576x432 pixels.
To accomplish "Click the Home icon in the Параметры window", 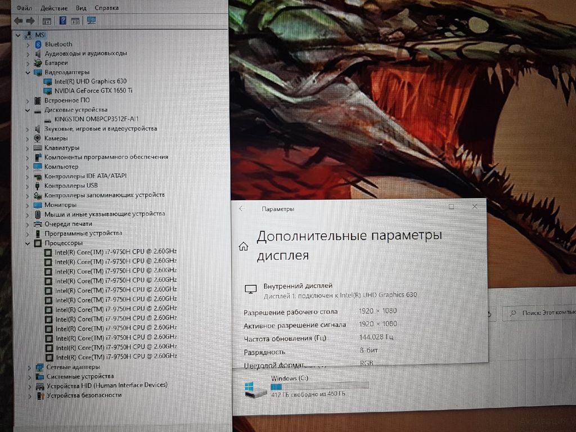I will point(243,246).
